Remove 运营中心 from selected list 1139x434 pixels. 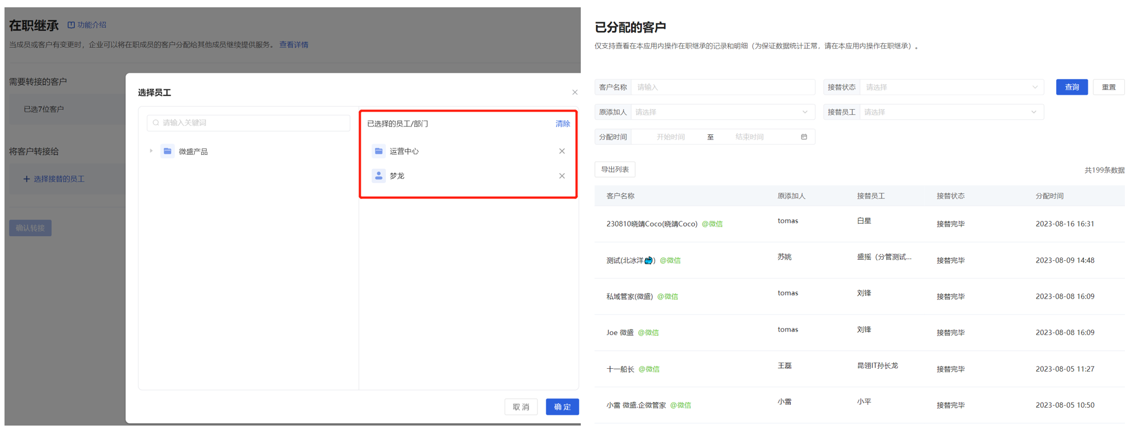[562, 151]
